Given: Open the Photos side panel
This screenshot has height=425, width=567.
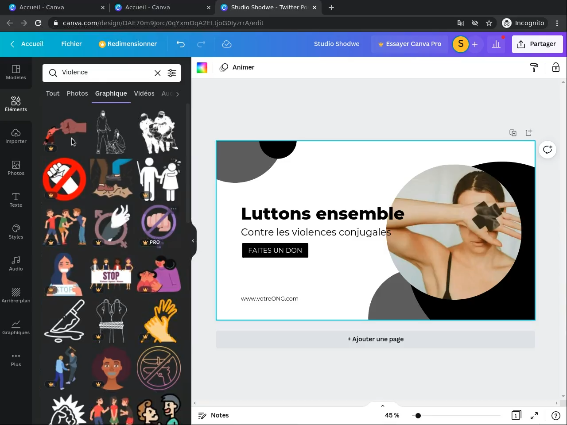Looking at the screenshot, I should click(16, 168).
